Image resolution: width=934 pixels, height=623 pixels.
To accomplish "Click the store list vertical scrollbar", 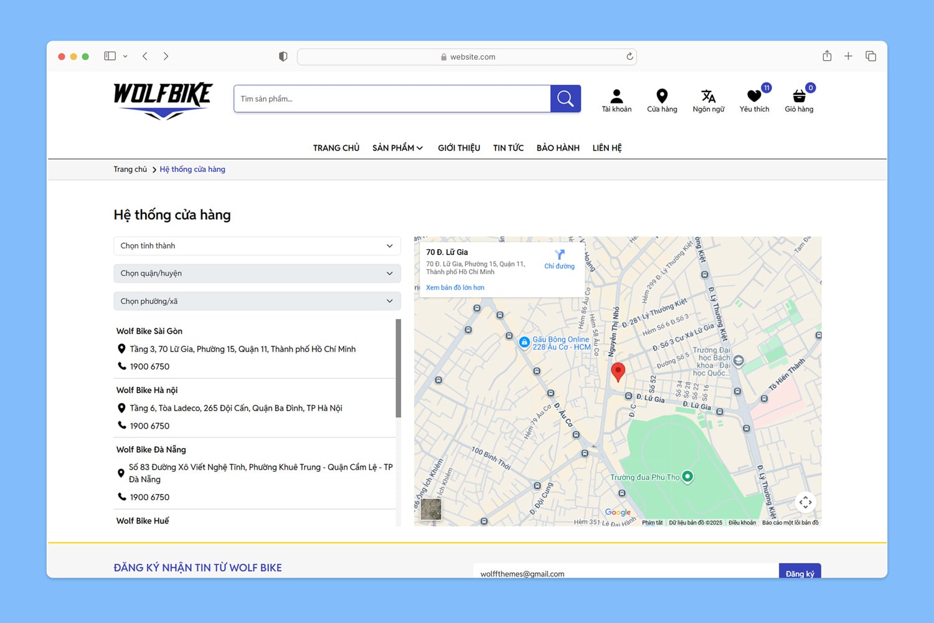I will click(399, 368).
